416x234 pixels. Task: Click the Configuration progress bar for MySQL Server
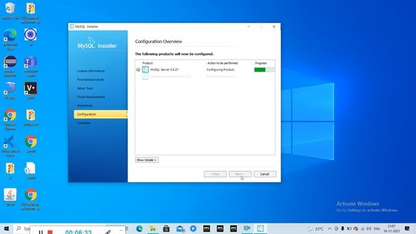(x=265, y=70)
